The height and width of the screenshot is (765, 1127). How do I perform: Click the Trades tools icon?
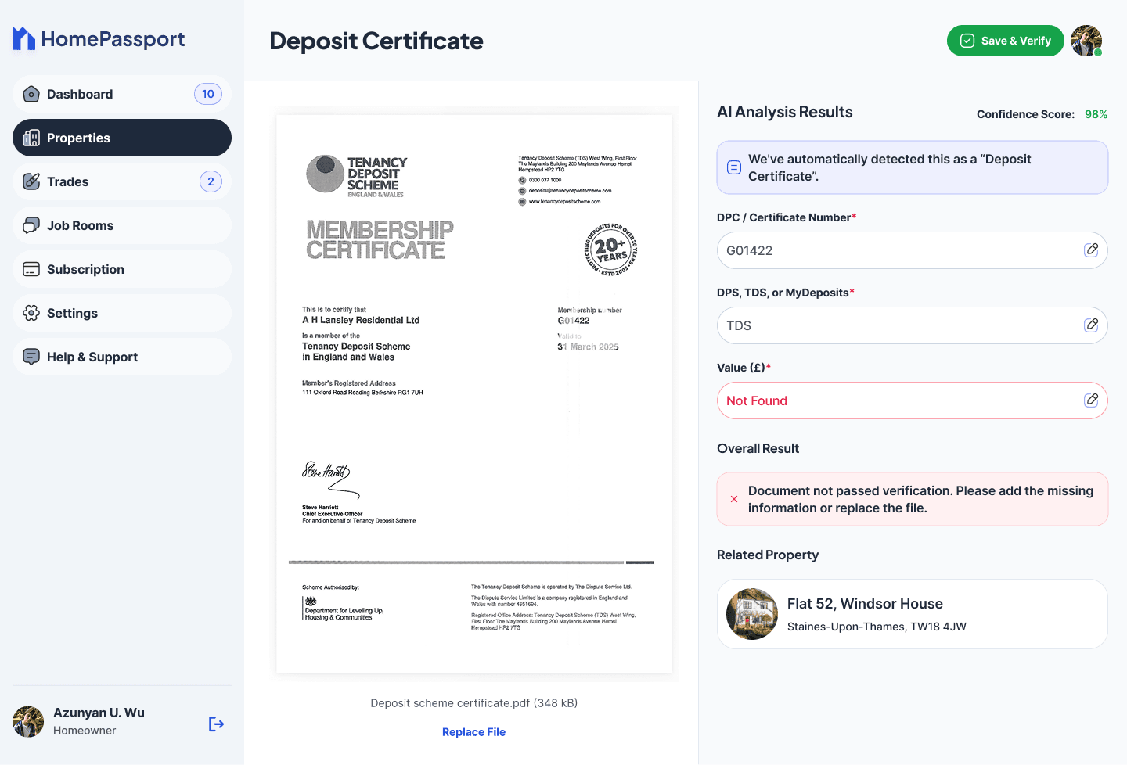pos(31,181)
